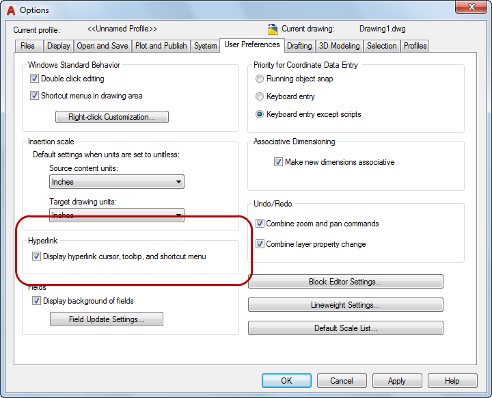Uncheck Make new dimensions associative

click(278, 162)
